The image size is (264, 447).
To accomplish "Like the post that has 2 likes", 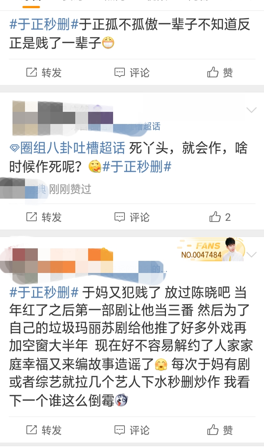I will coord(220,217).
